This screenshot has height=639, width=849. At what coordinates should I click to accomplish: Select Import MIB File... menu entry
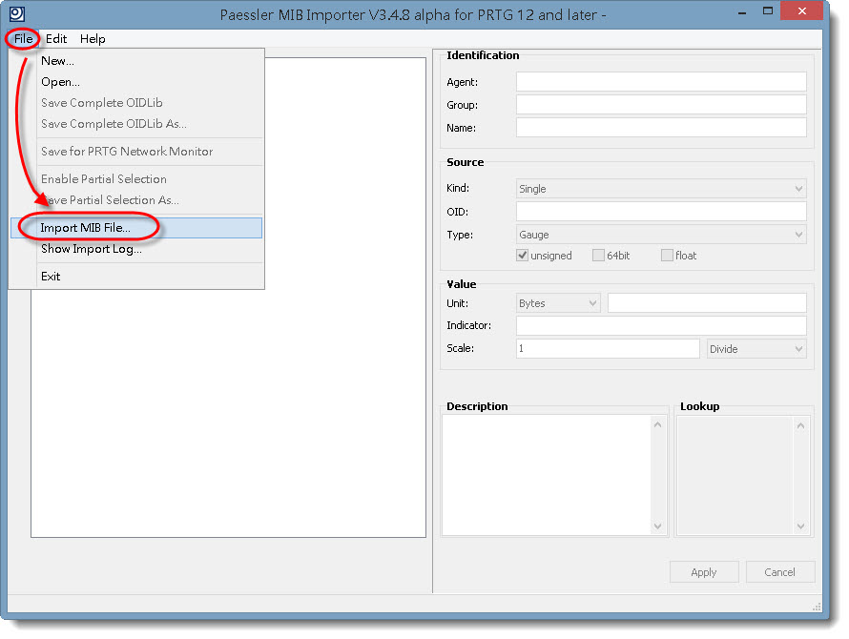click(x=136, y=228)
